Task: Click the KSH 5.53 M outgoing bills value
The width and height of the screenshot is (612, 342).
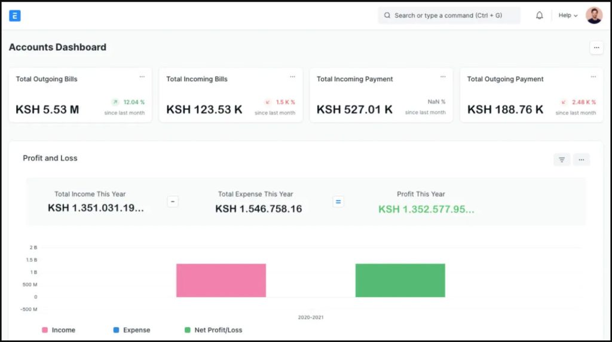Action: point(47,109)
